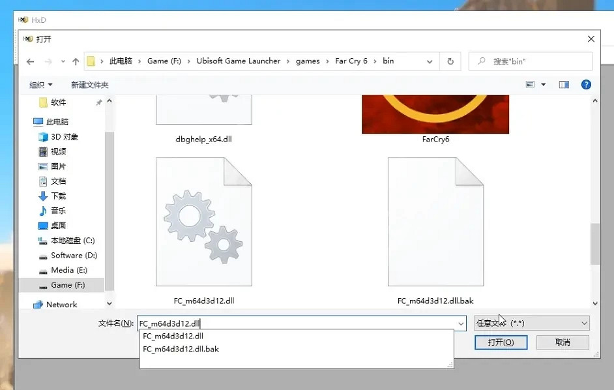The image size is (614, 390).
Task: Open the file type filter dropdown
Action: 531,323
